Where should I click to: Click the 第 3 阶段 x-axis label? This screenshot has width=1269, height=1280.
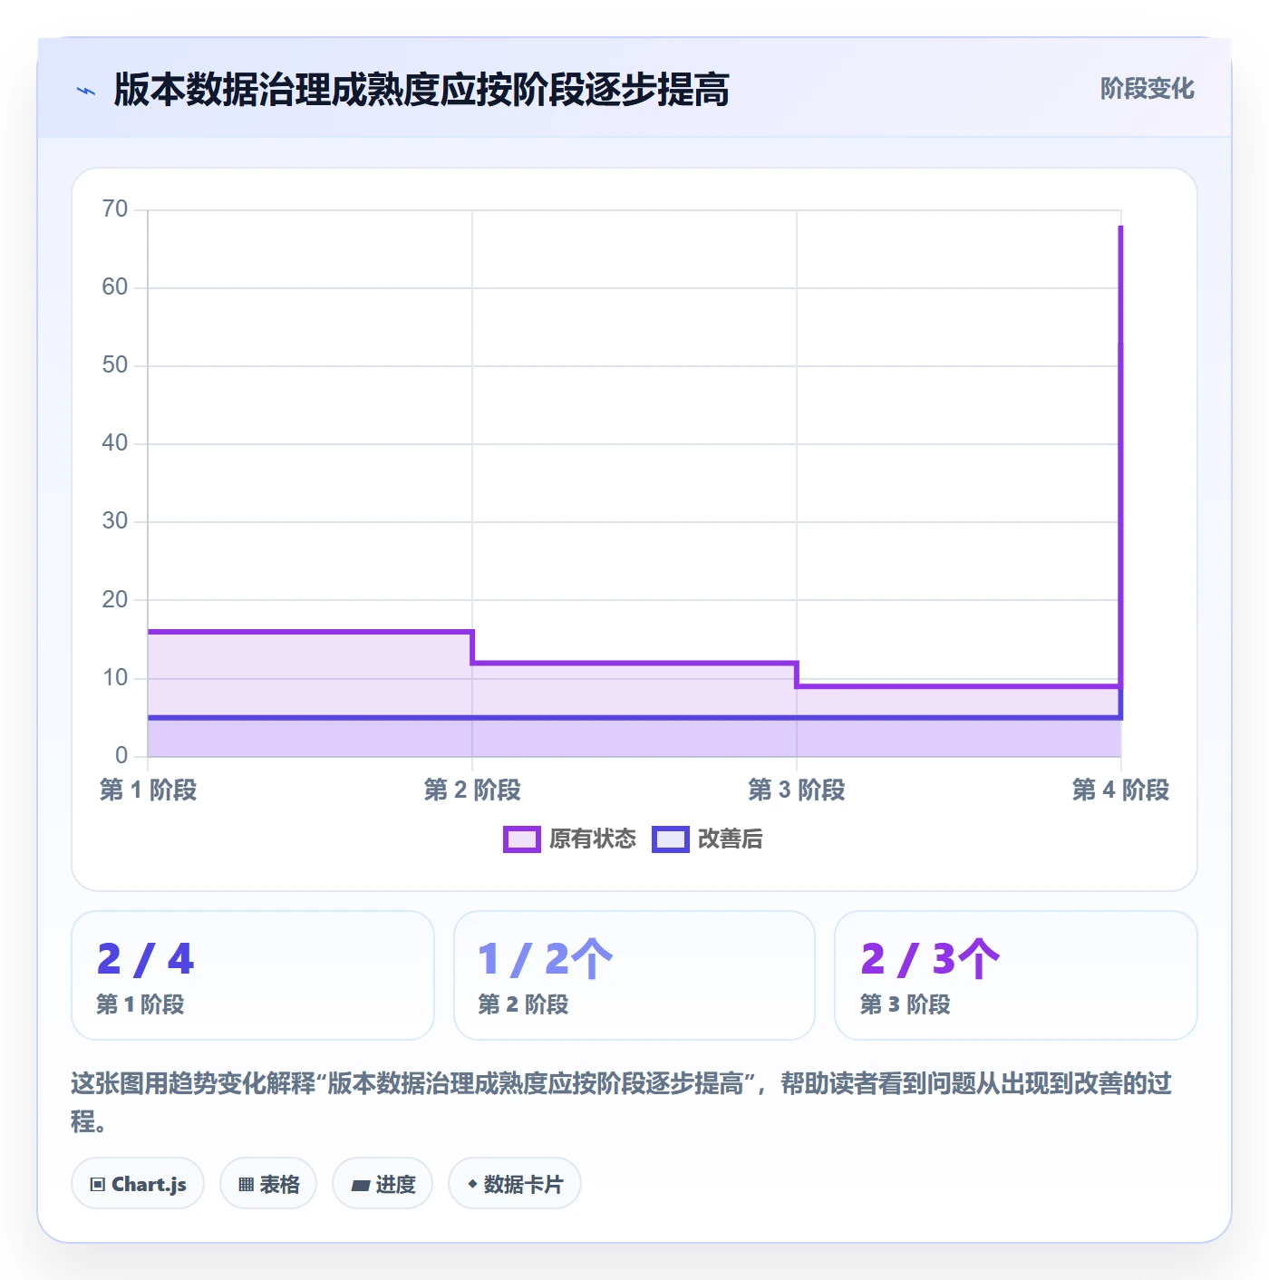click(x=797, y=790)
